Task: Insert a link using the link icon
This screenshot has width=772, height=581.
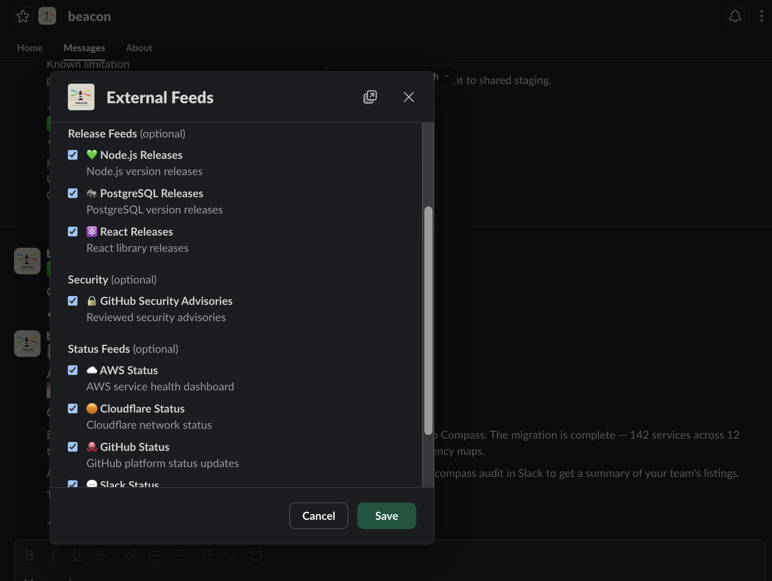Action: pyautogui.click(x=130, y=555)
